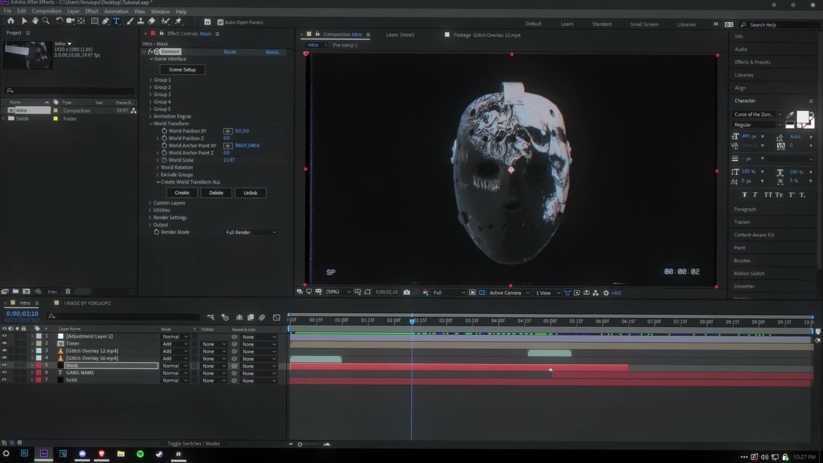Click Unlink under Create World Transform Null

[250, 192]
